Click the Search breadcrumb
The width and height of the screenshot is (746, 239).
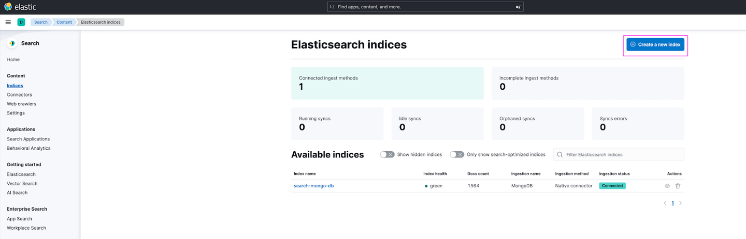[x=40, y=22]
